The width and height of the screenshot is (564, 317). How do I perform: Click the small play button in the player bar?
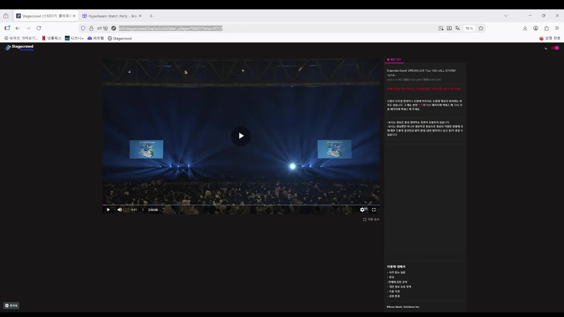108,210
